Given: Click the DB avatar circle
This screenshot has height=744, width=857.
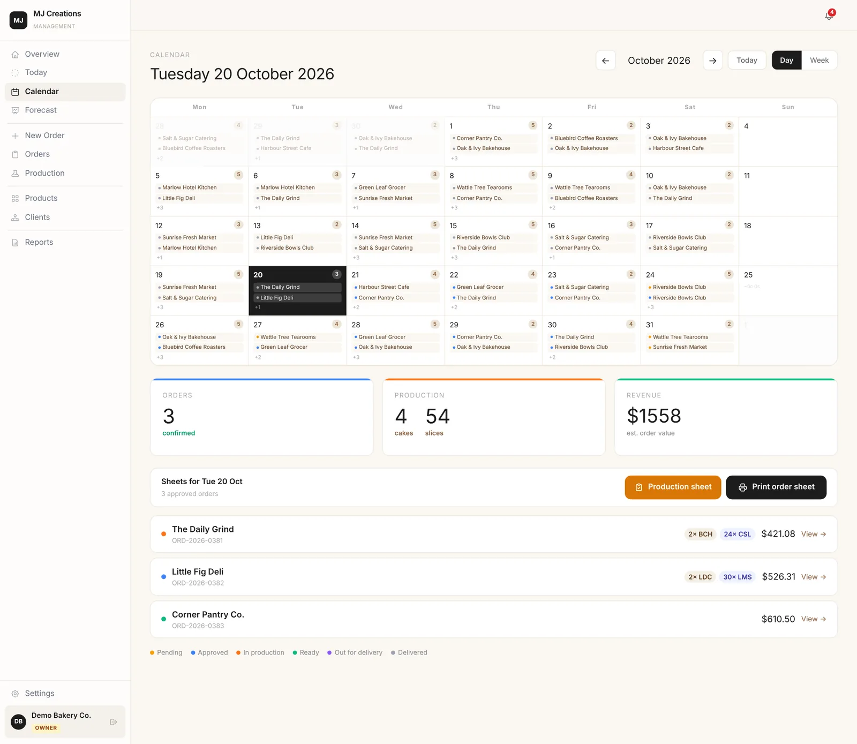Looking at the screenshot, I should (x=18, y=722).
